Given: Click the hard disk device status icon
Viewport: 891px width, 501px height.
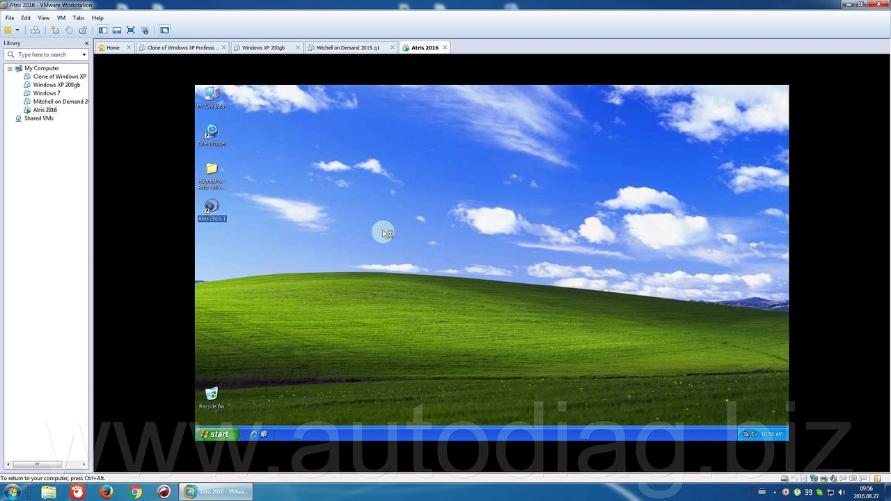Looking at the screenshot, I should click(x=784, y=479).
